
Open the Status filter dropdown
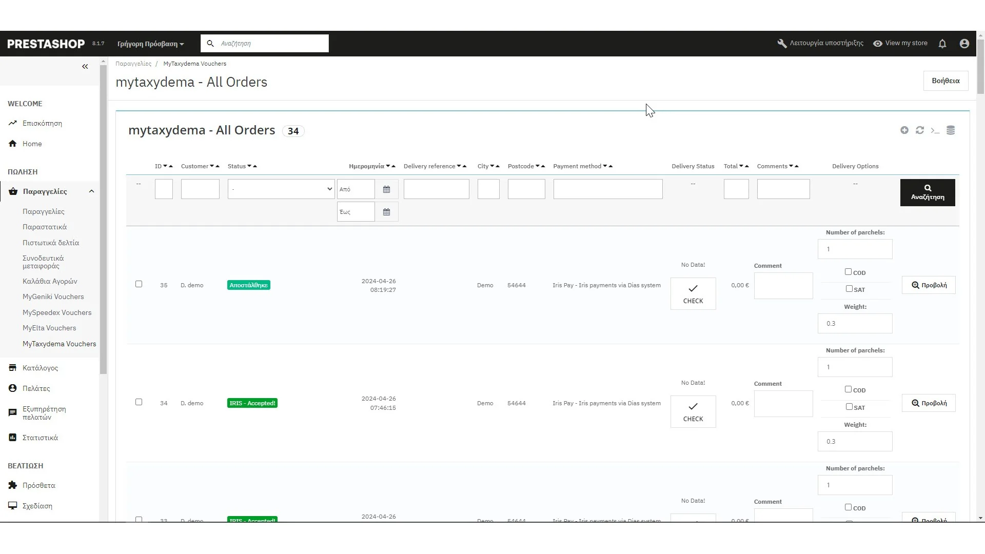281,189
